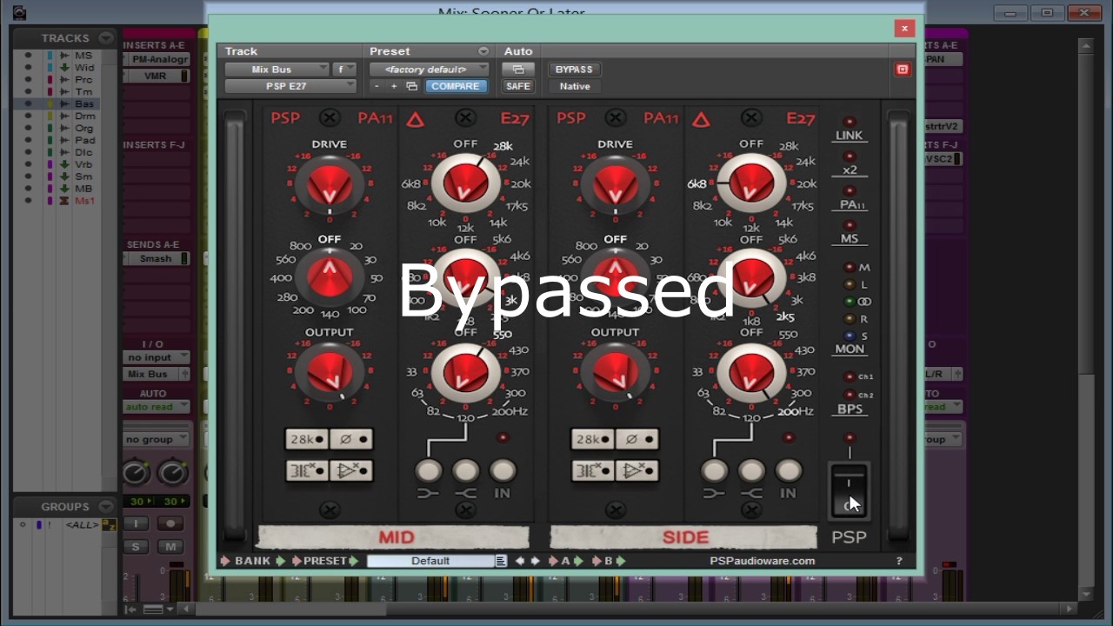Toggle the Ch2 bypass LED
This screenshot has width=1113, height=626.
click(850, 395)
